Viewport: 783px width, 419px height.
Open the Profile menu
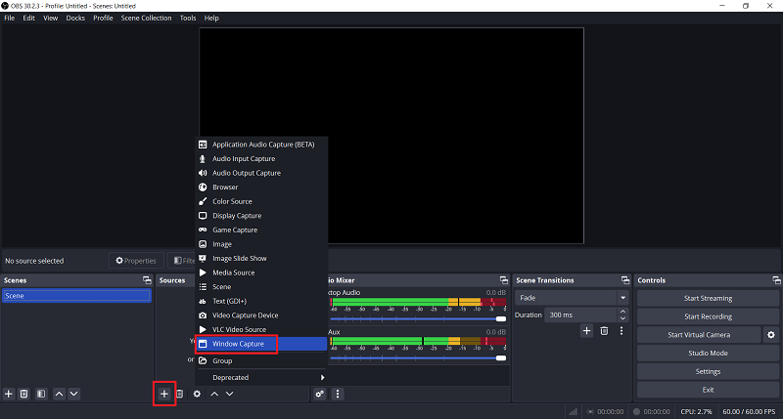(x=103, y=18)
